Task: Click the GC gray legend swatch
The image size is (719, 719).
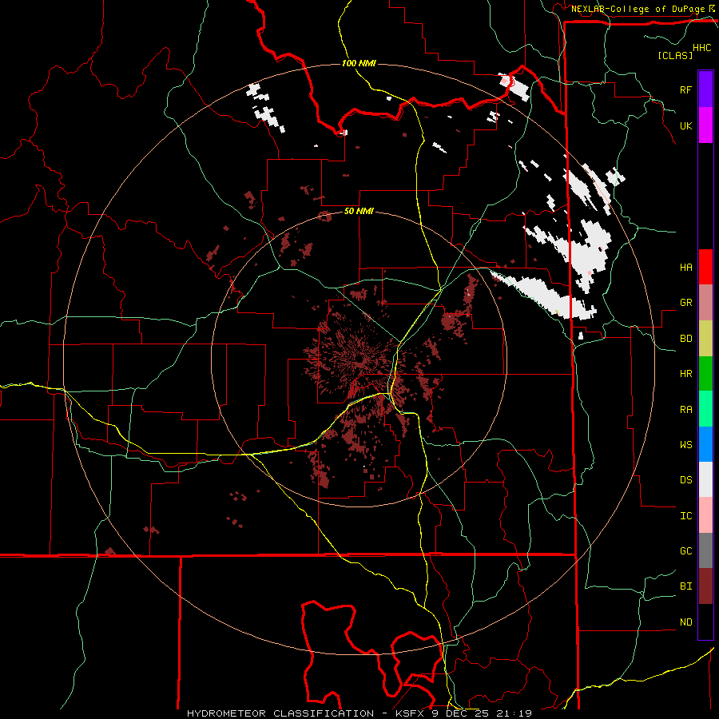Action: click(705, 550)
